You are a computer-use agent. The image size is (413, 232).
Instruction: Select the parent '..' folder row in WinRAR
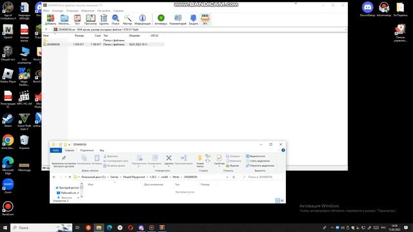click(x=104, y=40)
